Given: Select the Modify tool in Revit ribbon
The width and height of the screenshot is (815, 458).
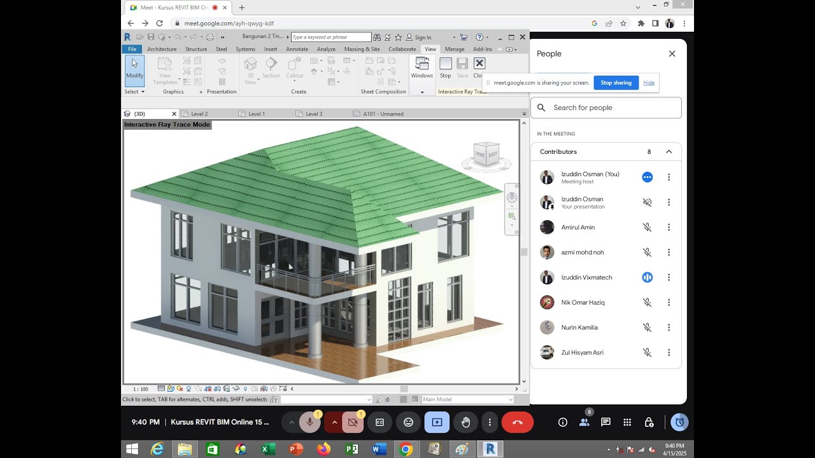Looking at the screenshot, I should point(134,71).
